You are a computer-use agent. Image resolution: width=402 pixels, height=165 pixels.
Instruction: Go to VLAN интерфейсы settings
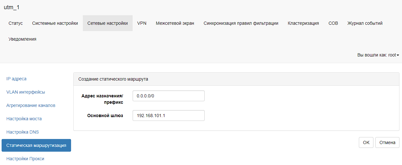[26, 92]
